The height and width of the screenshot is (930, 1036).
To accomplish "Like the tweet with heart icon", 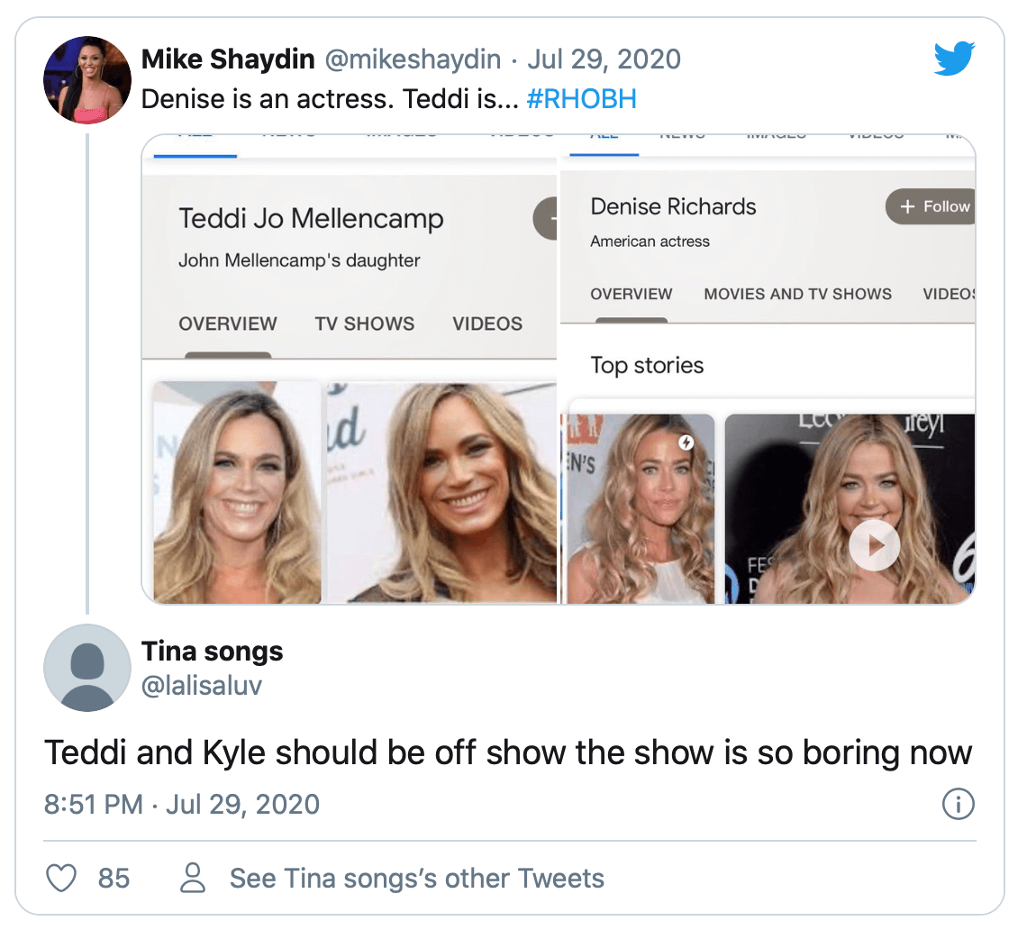I will pos(61,878).
